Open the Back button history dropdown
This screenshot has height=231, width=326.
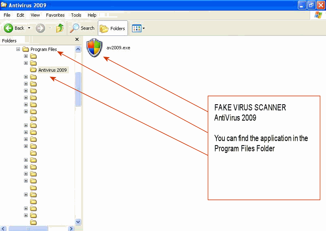click(x=29, y=28)
